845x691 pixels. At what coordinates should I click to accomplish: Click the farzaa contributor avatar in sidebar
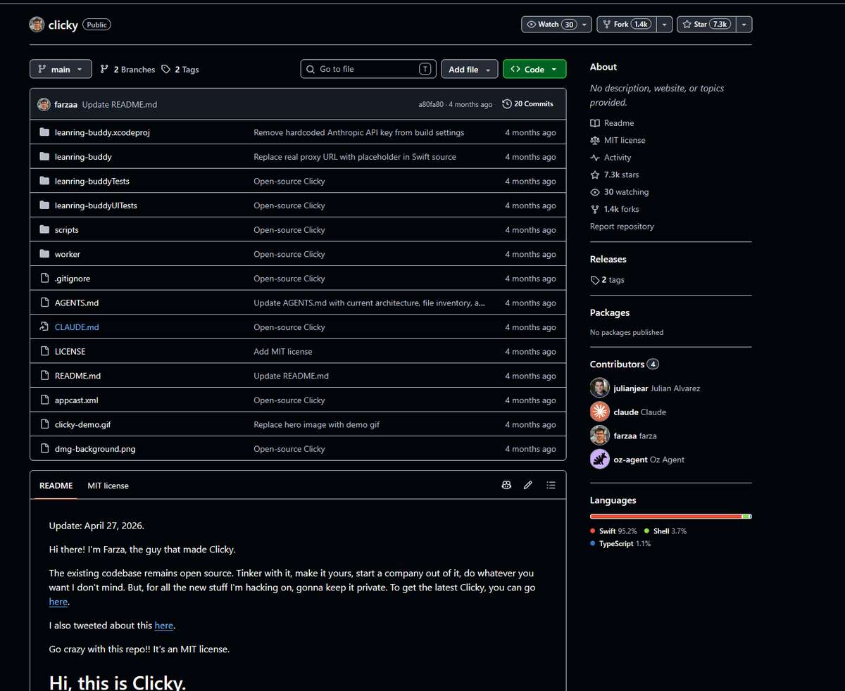pyautogui.click(x=600, y=436)
